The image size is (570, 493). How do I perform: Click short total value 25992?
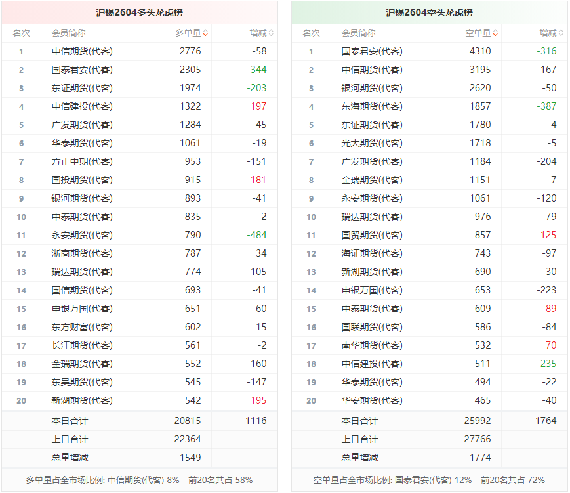(478, 421)
